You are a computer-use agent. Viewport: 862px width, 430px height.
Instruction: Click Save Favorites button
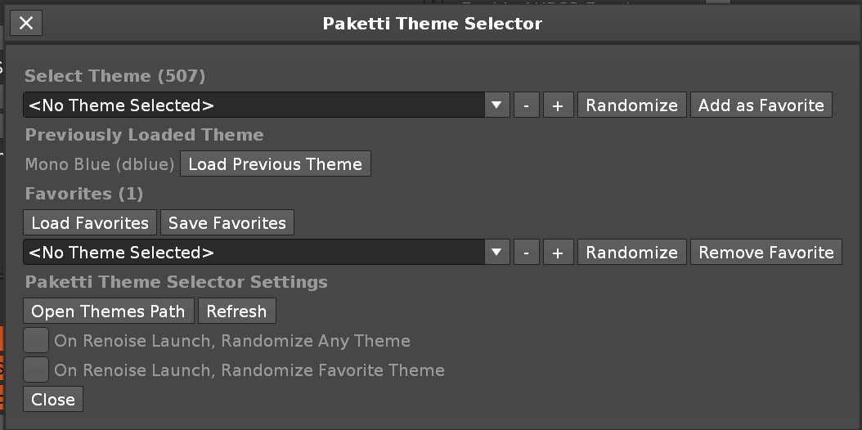227,223
